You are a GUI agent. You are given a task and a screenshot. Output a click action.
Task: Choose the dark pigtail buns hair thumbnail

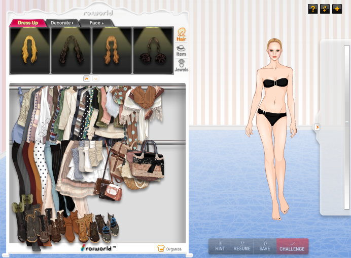[x=153, y=51]
